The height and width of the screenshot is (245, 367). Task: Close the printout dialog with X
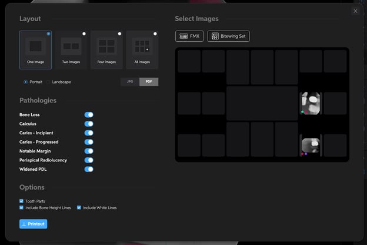pos(355,11)
